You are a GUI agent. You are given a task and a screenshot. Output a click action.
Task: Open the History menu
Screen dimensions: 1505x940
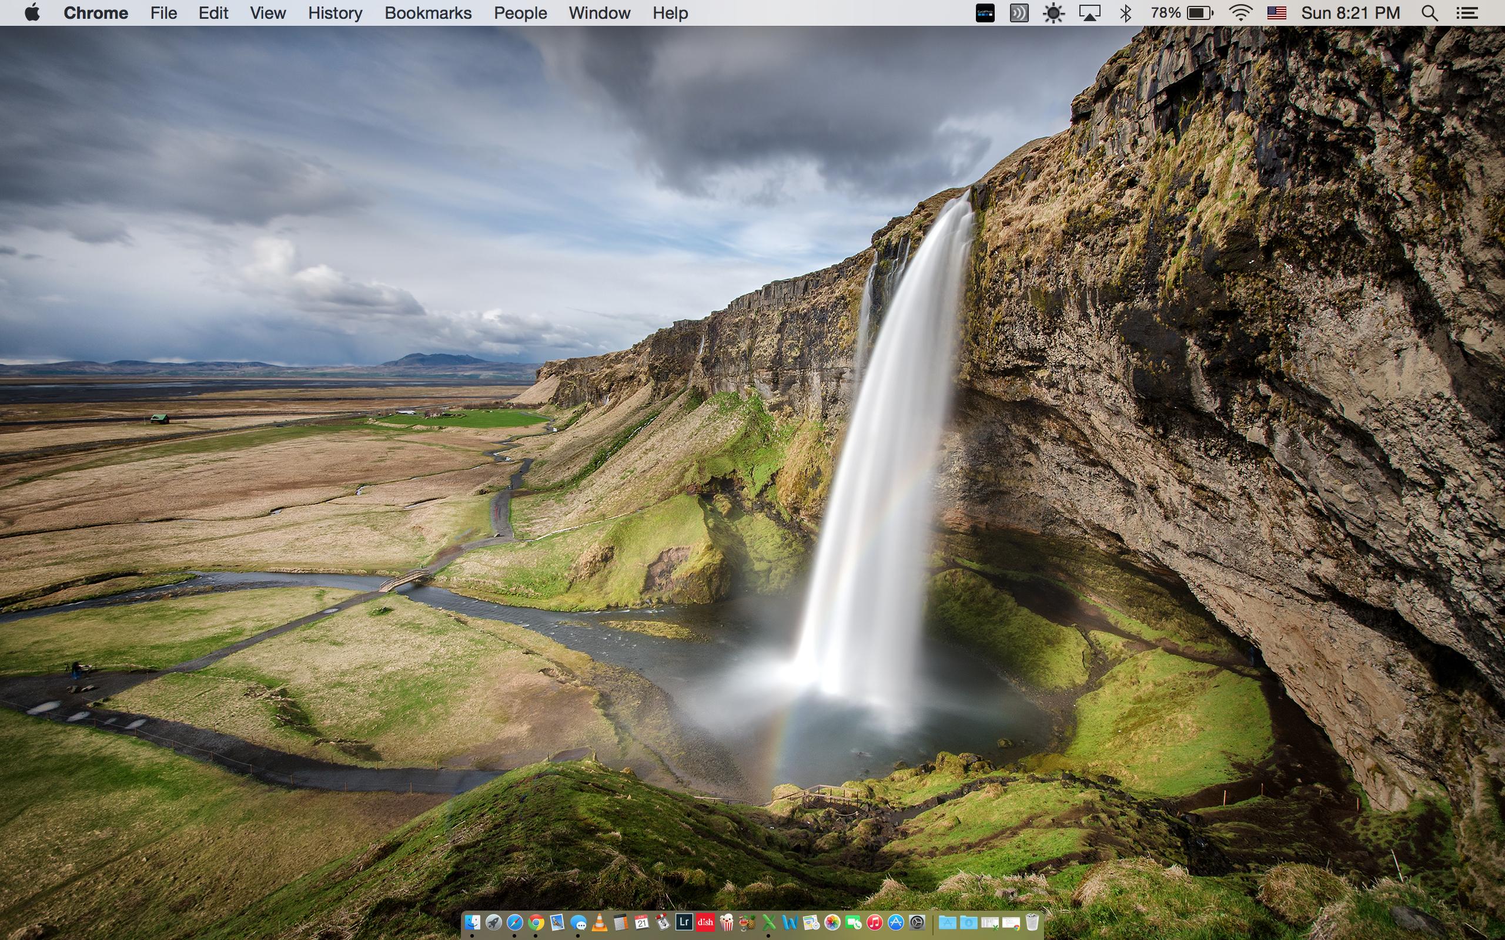click(335, 13)
